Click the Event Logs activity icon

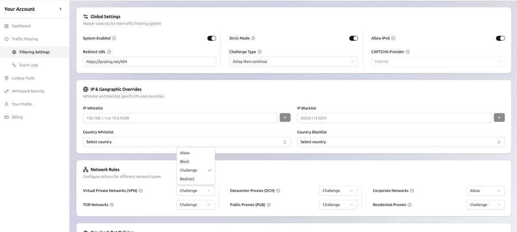click(x=14, y=65)
